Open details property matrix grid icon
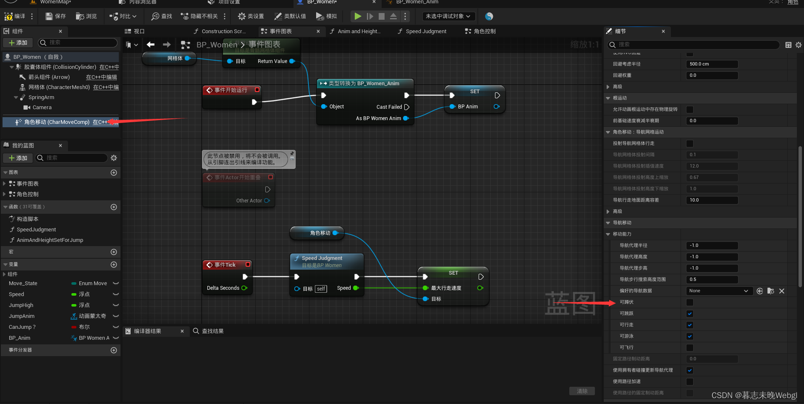 click(788, 45)
